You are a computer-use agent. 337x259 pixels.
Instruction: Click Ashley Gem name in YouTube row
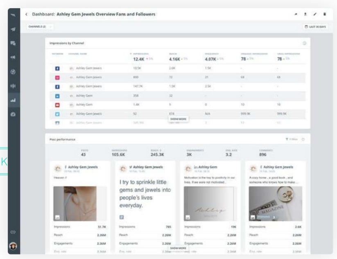(84, 105)
